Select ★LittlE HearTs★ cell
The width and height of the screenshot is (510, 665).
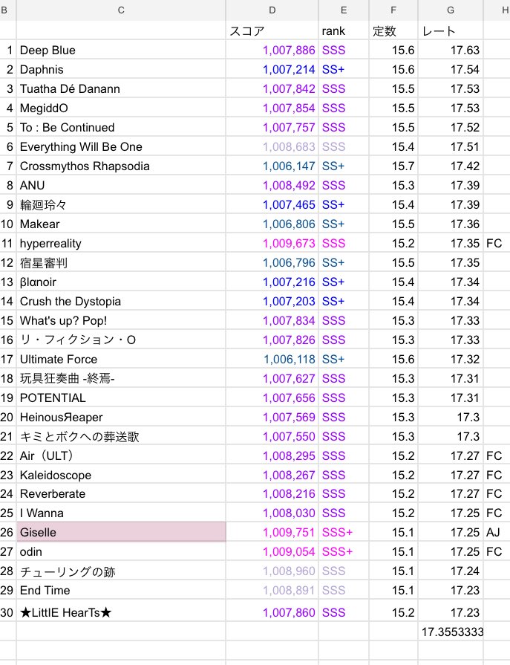click(x=121, y=612)
